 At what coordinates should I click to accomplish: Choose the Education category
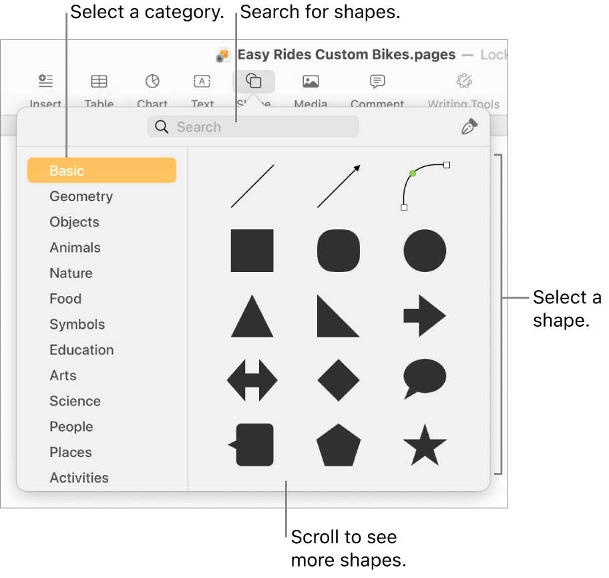click(81, 350)
